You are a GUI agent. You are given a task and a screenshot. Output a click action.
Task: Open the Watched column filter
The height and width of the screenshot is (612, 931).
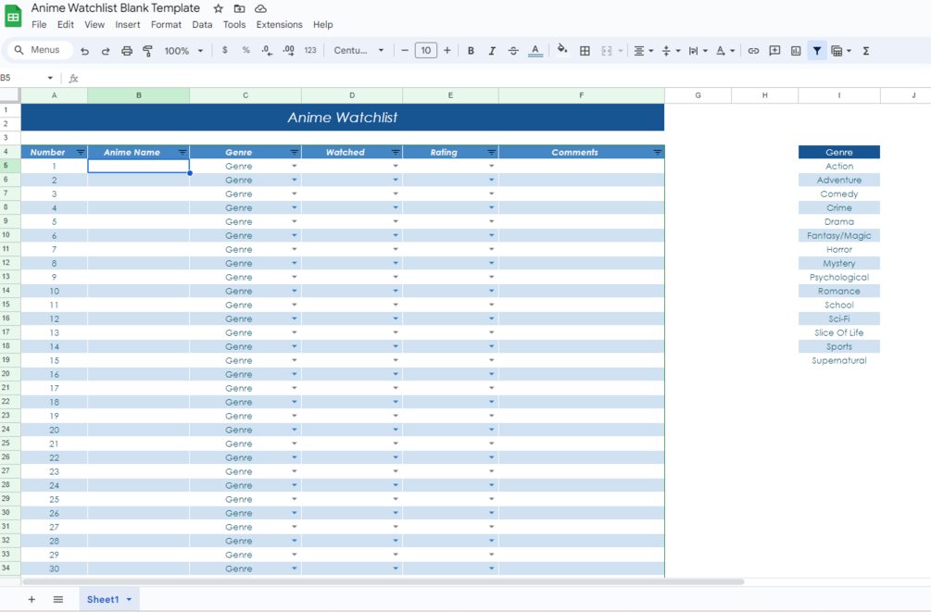click(x=396, y=153)
